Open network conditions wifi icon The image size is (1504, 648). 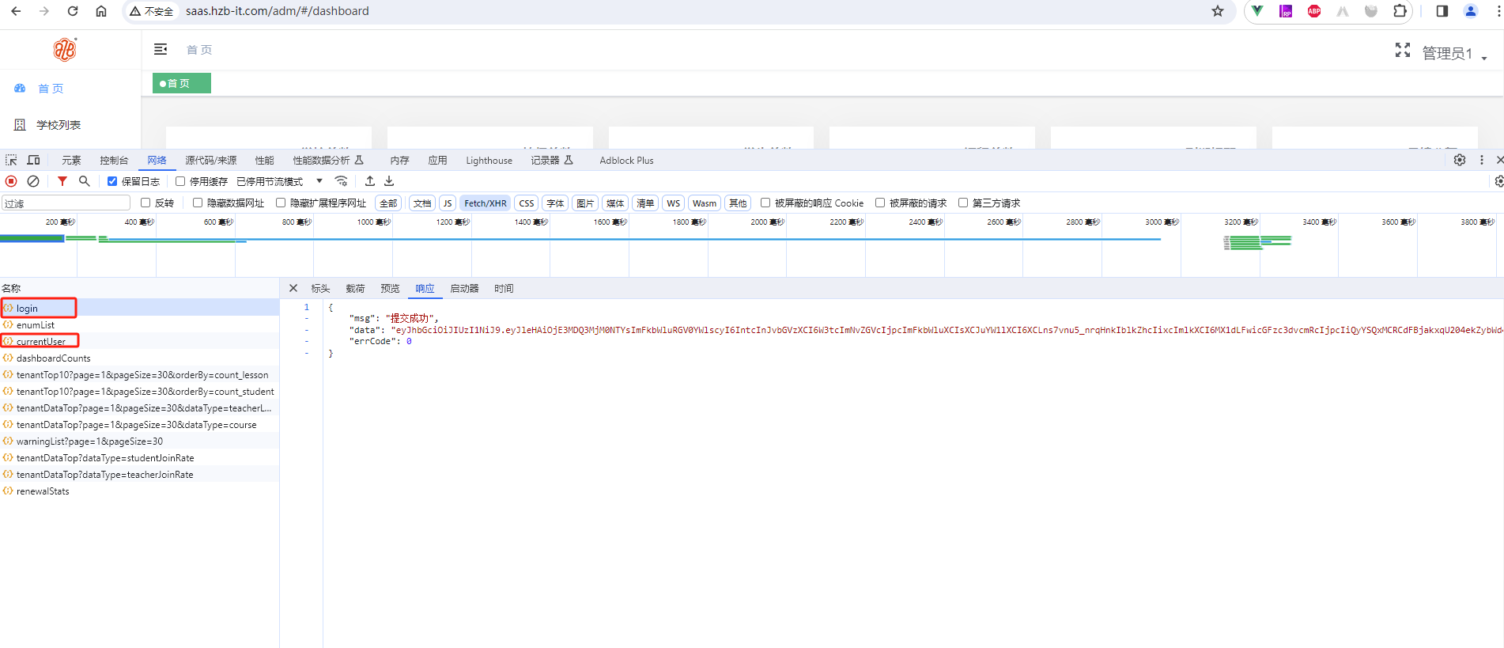point(341,181)
